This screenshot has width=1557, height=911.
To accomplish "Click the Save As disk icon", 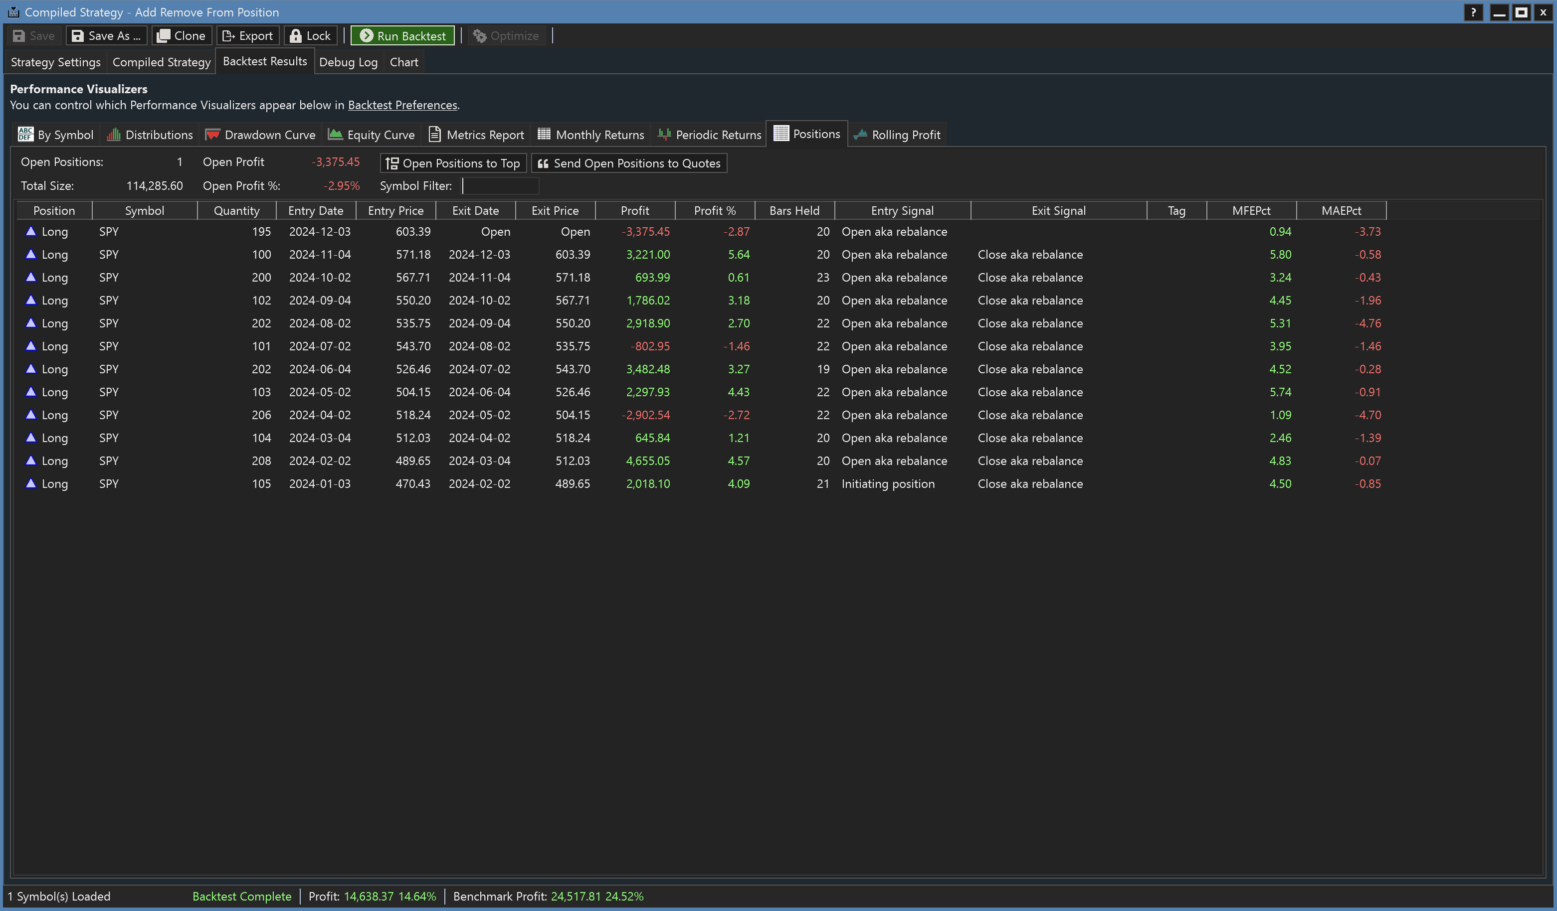I will (78, 36).
